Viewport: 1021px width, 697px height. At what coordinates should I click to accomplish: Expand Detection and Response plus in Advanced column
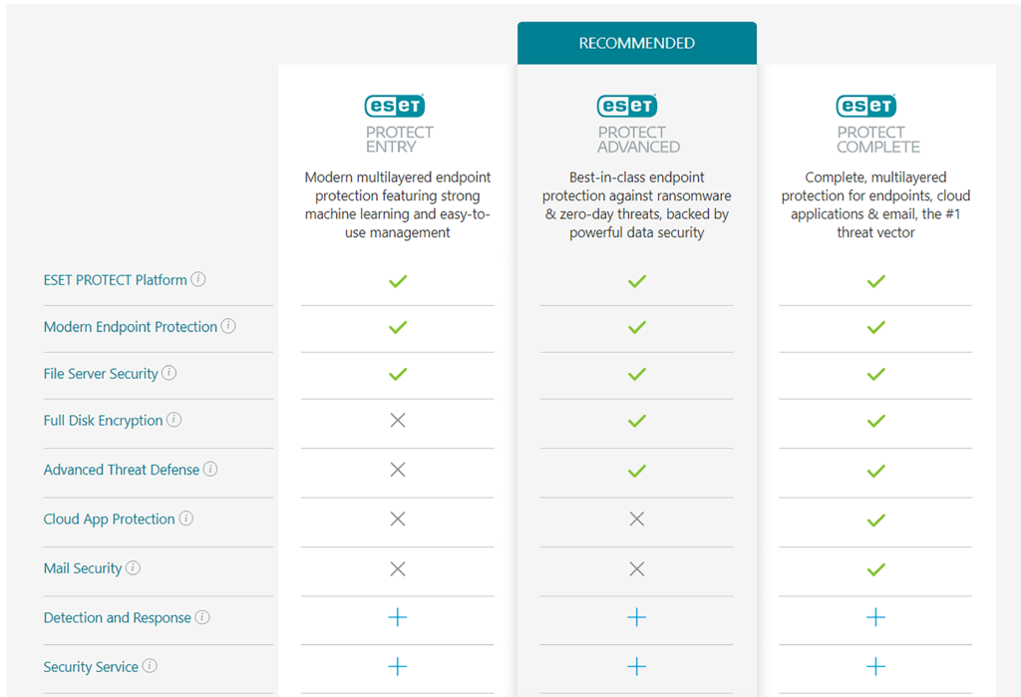coord(636,618)
